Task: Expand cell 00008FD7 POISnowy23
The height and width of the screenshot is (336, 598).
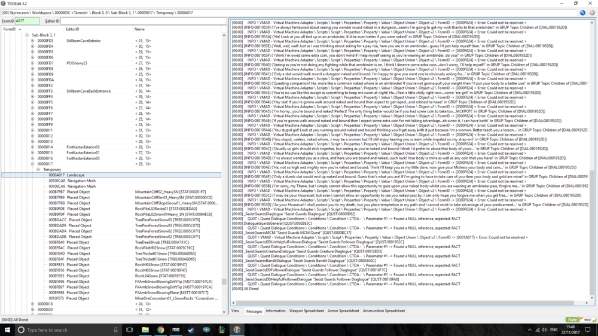Action: (32, 63)
